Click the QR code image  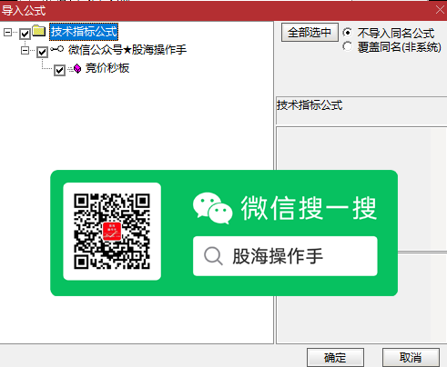point(112,232)
